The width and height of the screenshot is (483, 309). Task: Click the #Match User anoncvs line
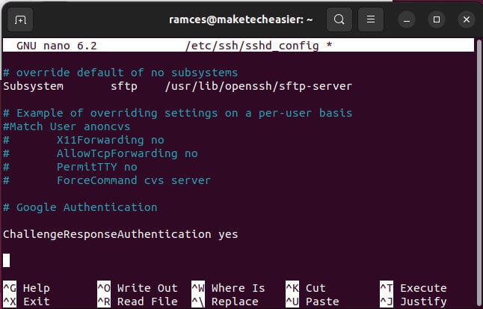click(67, 126)
